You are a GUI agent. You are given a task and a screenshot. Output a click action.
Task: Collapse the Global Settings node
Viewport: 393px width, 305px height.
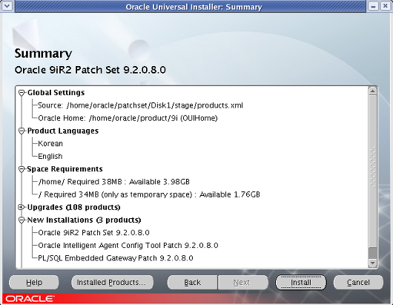[x=22, y=93]
